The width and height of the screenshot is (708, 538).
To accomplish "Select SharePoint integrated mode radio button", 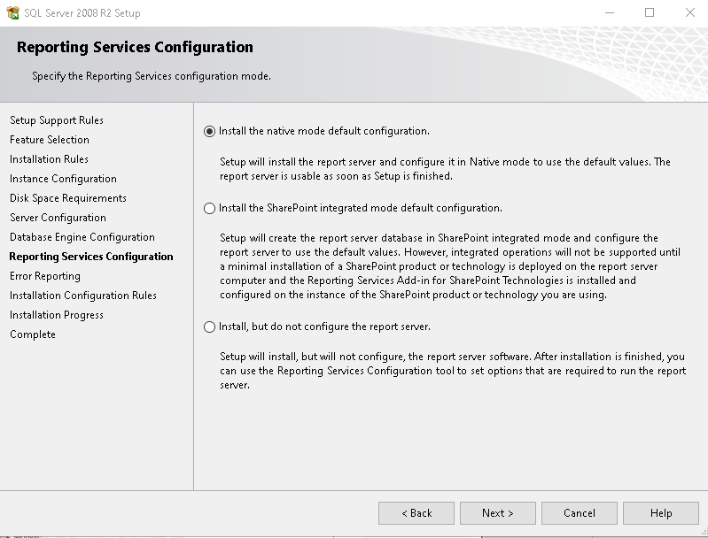I will [x=209, y=208].
